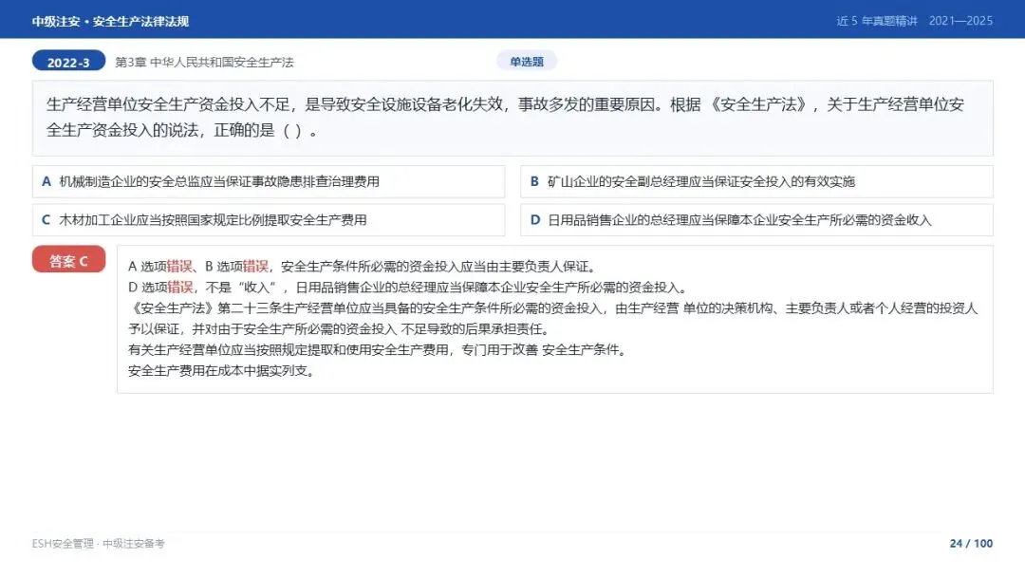Click line 有关生产经营单位应当按照规定提取
The width and height of the screenshot is (1025, 577).
(378, 350)
